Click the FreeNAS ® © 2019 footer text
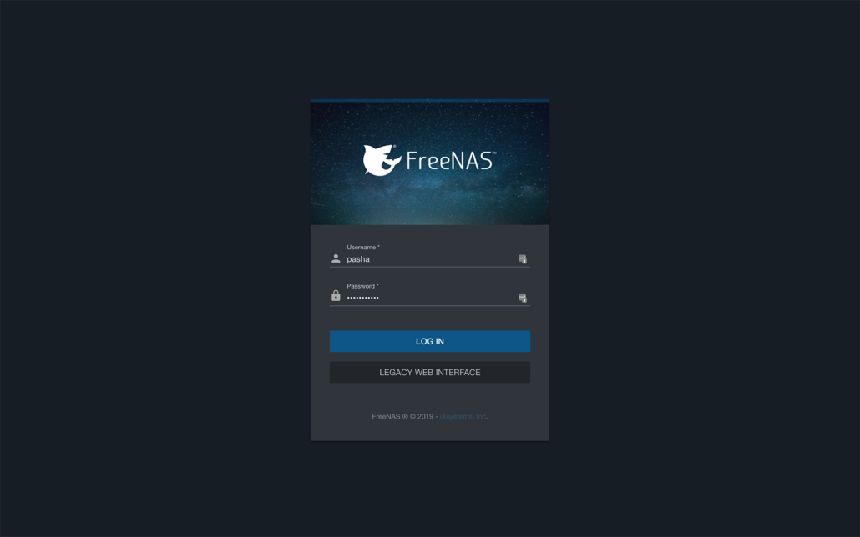This screenshot has height=537, width=860. pos(402,416)
